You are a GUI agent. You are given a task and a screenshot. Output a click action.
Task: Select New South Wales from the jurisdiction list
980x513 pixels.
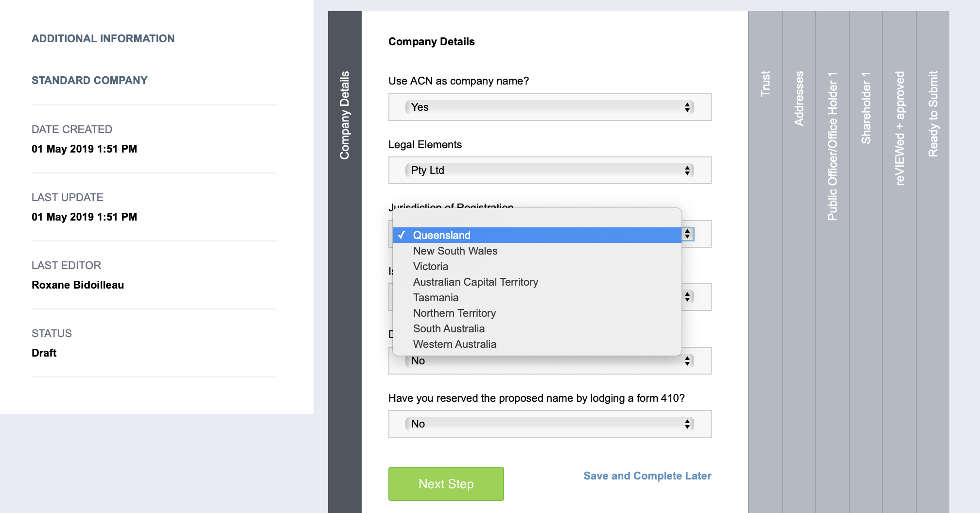coord(455,251)
